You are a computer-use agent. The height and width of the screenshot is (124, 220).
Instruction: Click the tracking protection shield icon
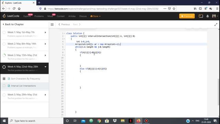pyautogui.click(x=41, y=9)
